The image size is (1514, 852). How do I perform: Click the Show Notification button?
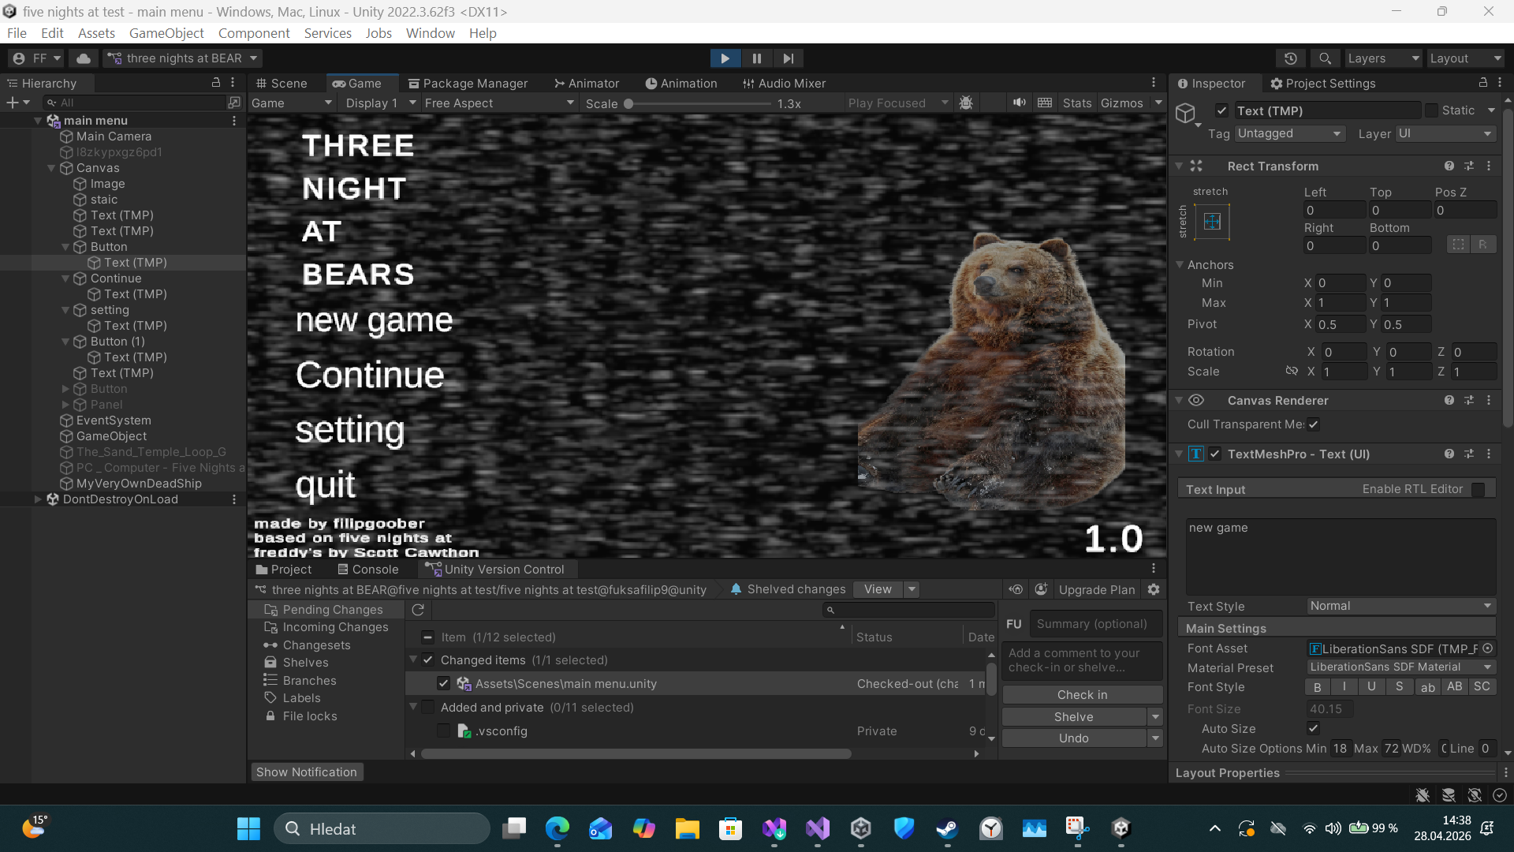point(307,772)
